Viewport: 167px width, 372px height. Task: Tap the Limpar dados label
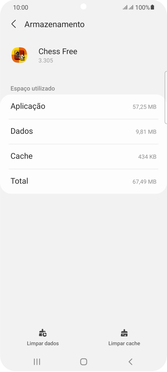pos(43,343)
